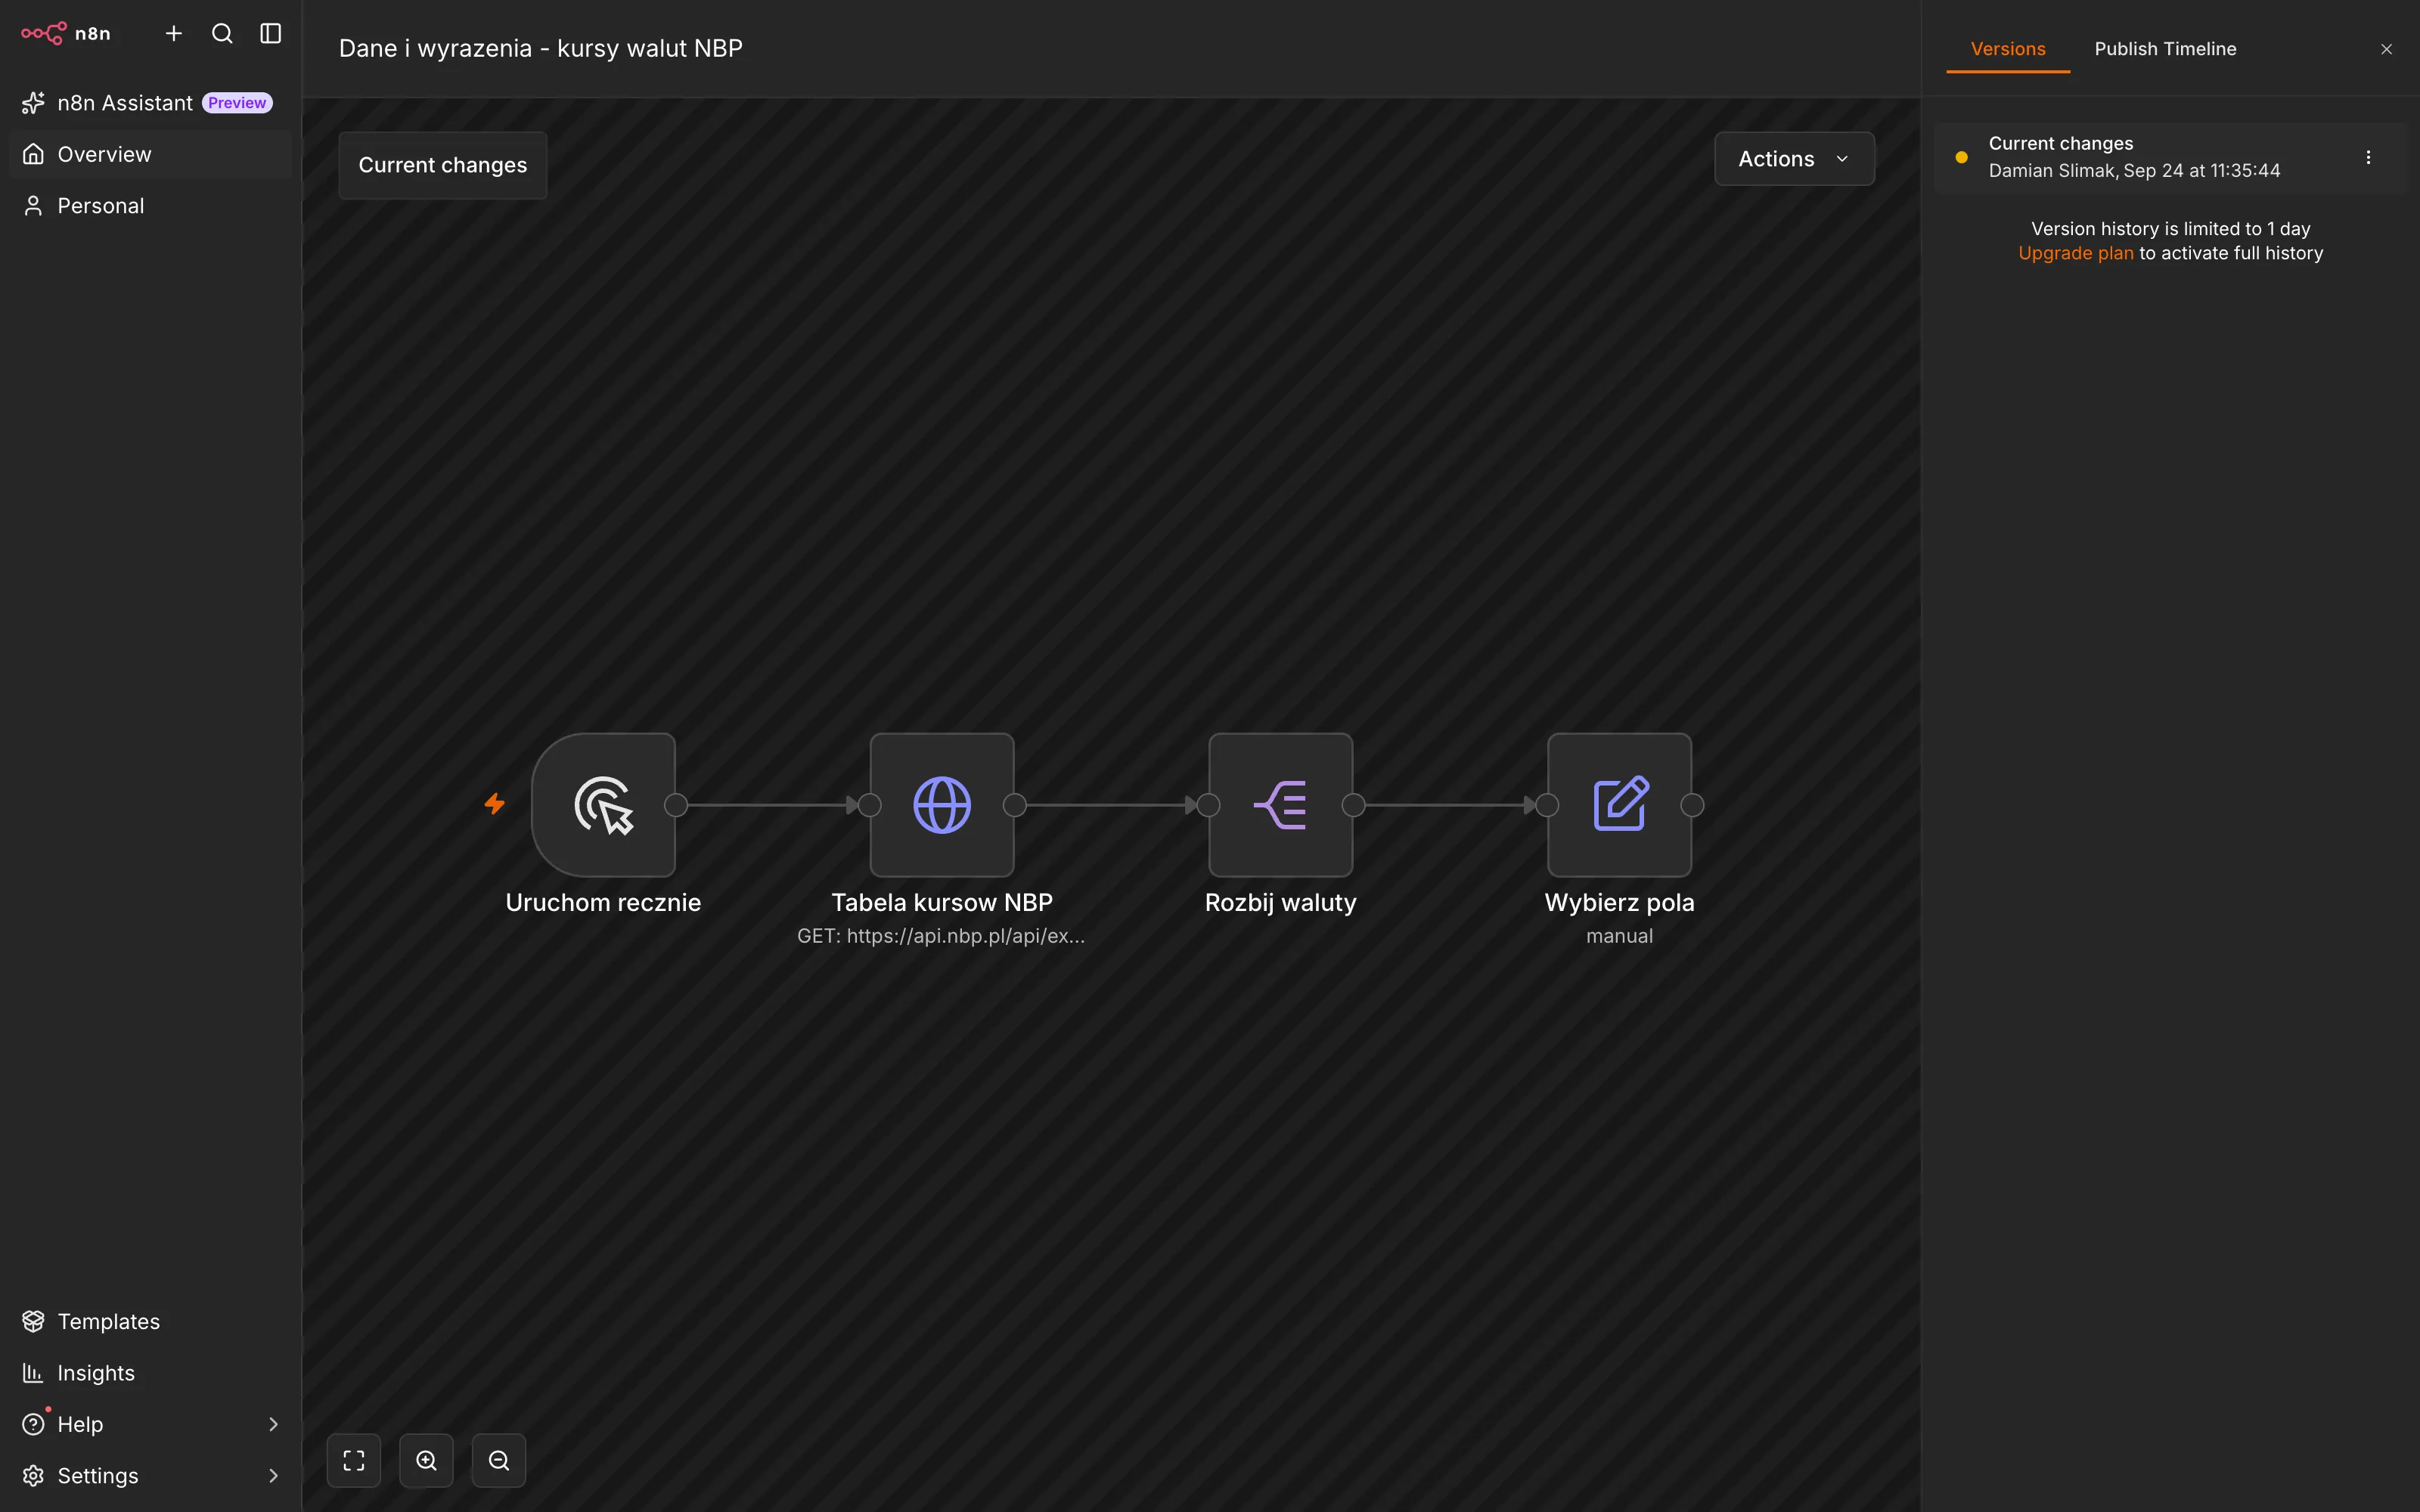Open Personal workspace
The image size is (2420, 1512).
tap(150, 206)
